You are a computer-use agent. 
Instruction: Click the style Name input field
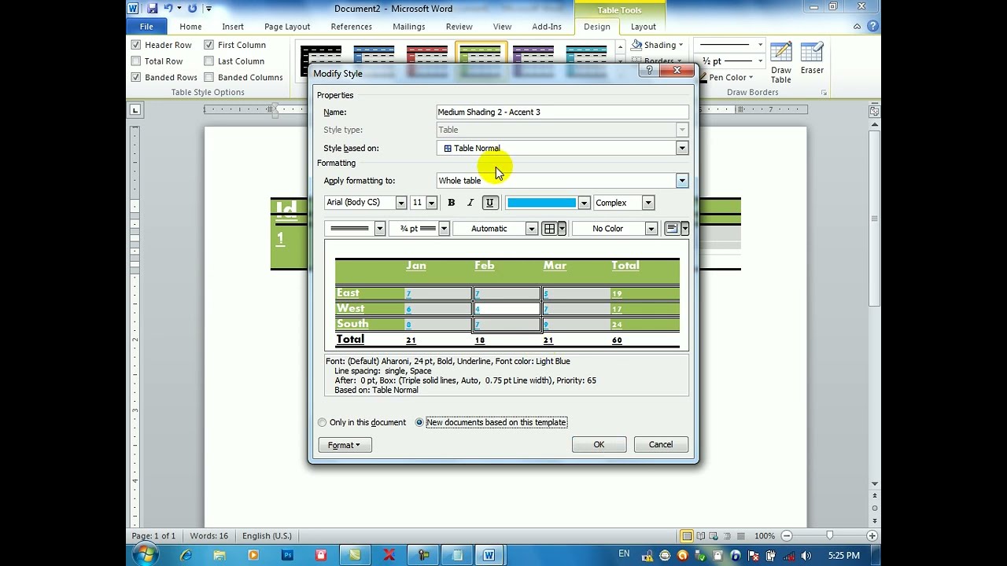[x=562, y=112]
